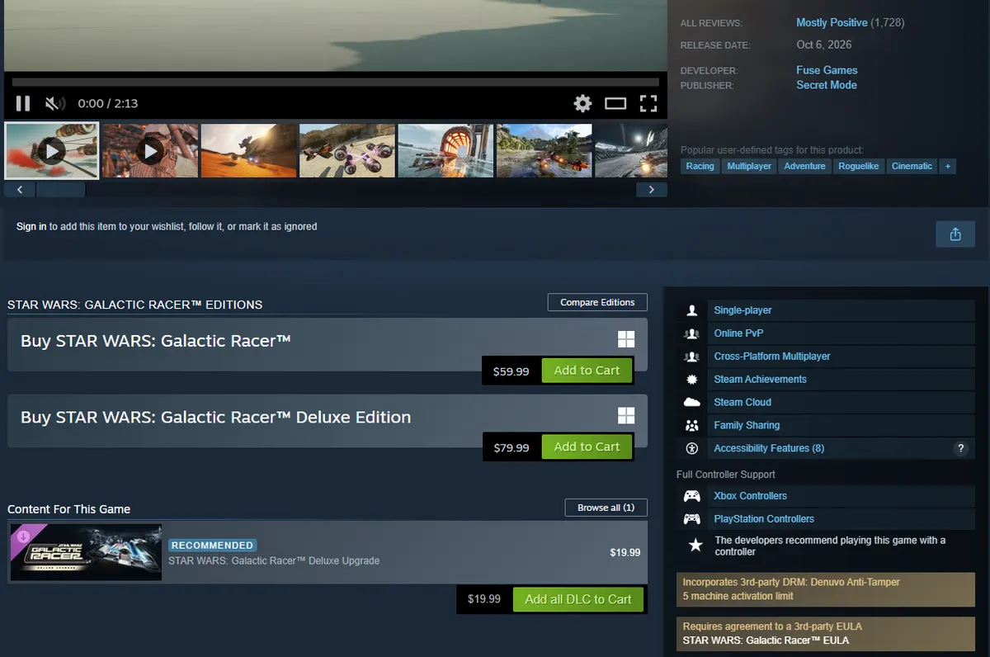Click the star recommendation icon
The image size is (990, 657).
[x=695, y=545]
